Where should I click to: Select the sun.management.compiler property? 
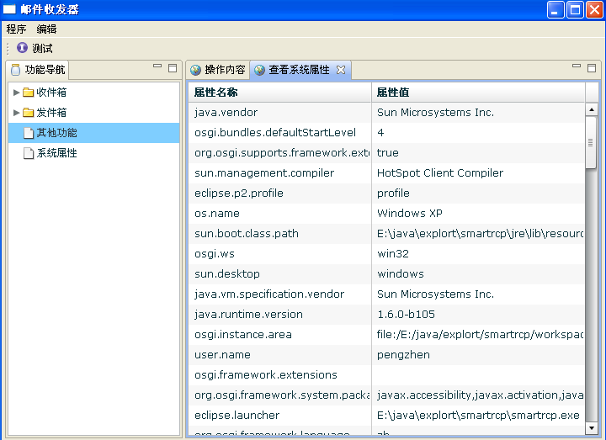(x=264, y=173)
